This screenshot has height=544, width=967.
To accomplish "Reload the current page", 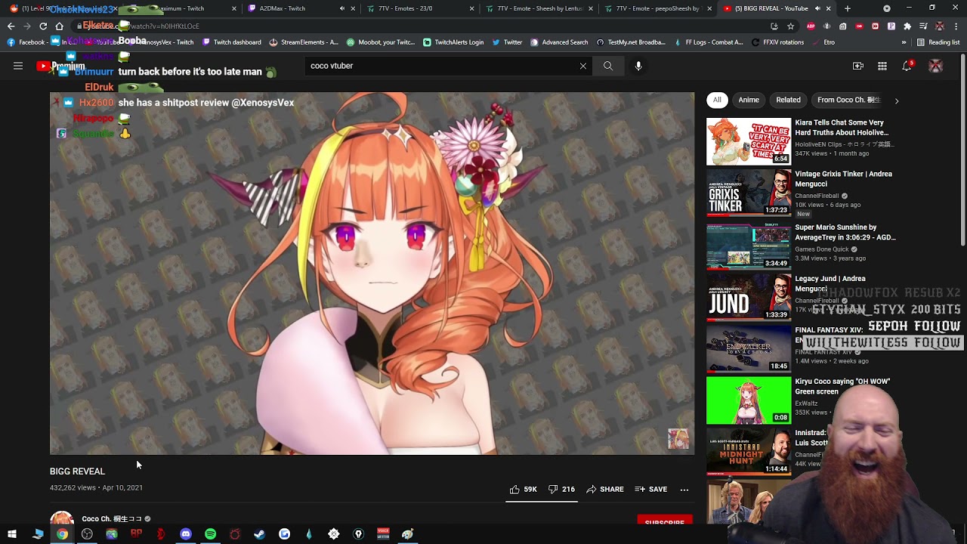I will (x=43, y=26).
